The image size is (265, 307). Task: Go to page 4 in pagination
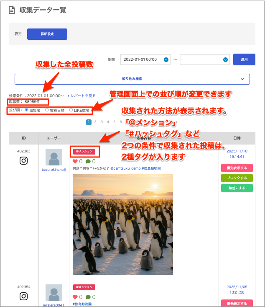point(108,122)
